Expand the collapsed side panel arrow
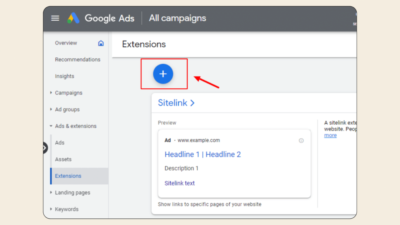Viewport: 400px width, 225px height. pyautogui.click(x=45, y=148)
